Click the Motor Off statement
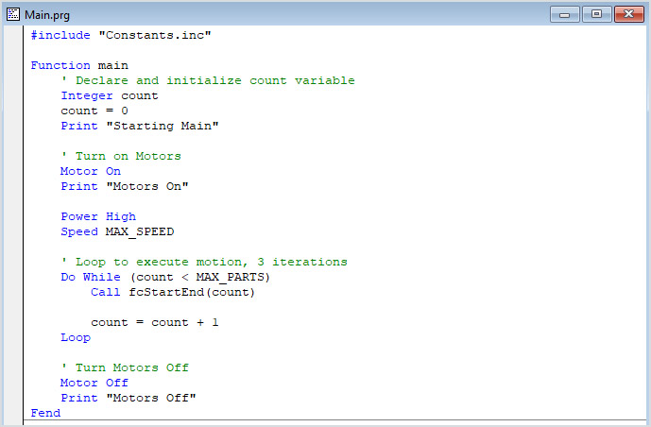The width and height of the screenshot is (651, 427). coord(94,383)
